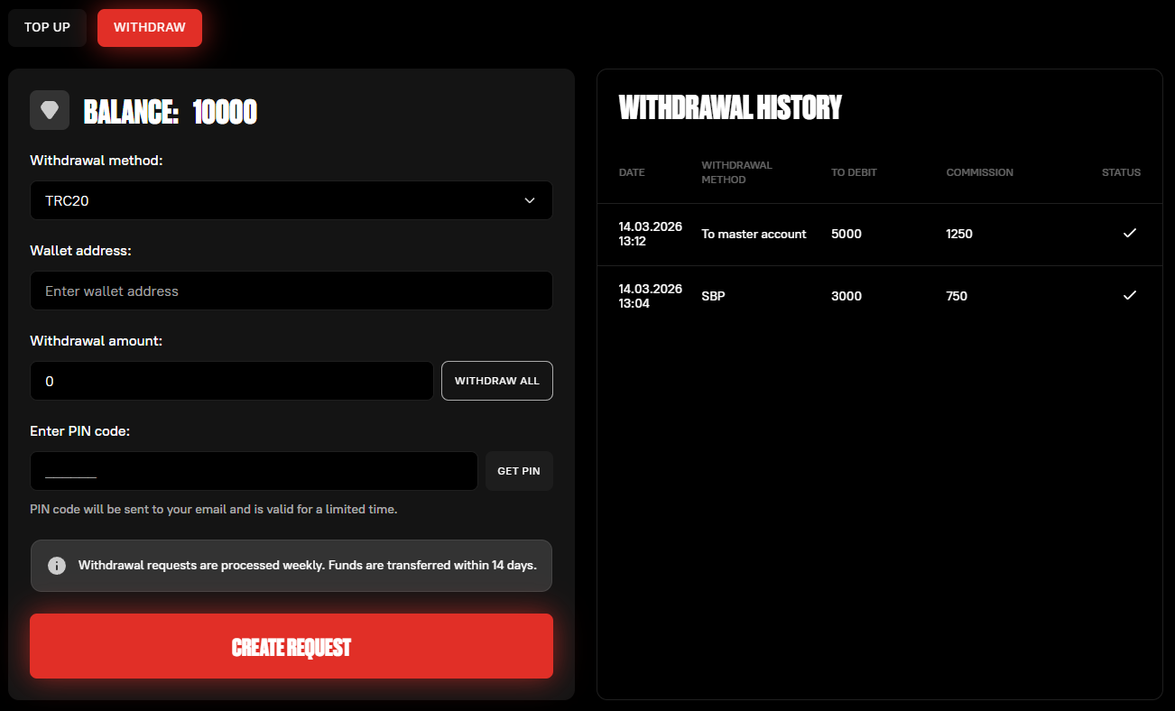Click the checkmark status for SBP withdrawal
This screenshot has width=1175, height=711.
click(1129, 296)
